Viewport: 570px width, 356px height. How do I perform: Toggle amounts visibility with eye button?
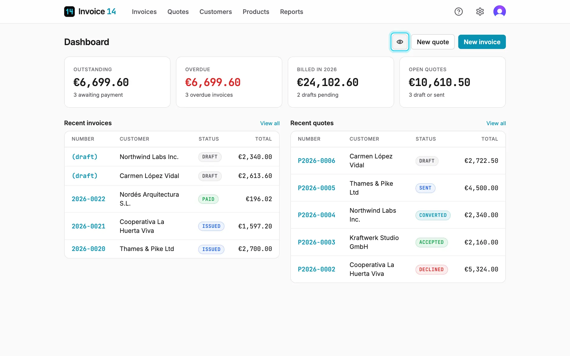(x=400, y=42)
